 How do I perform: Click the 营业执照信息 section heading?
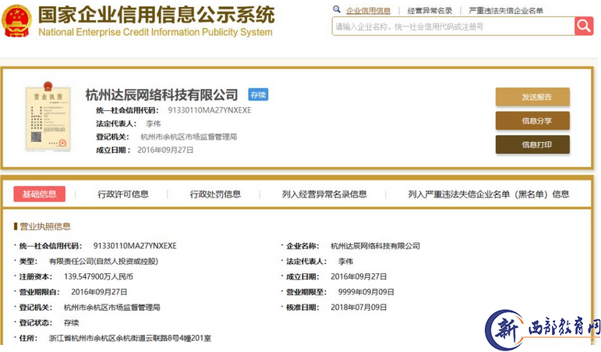[x=45, y=226]
